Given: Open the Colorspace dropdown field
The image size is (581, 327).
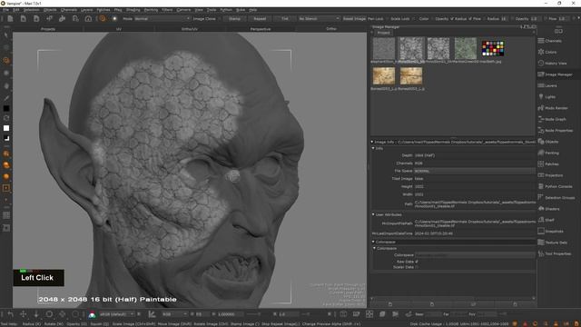Looking at the screenshot, I should click(475, 255).
